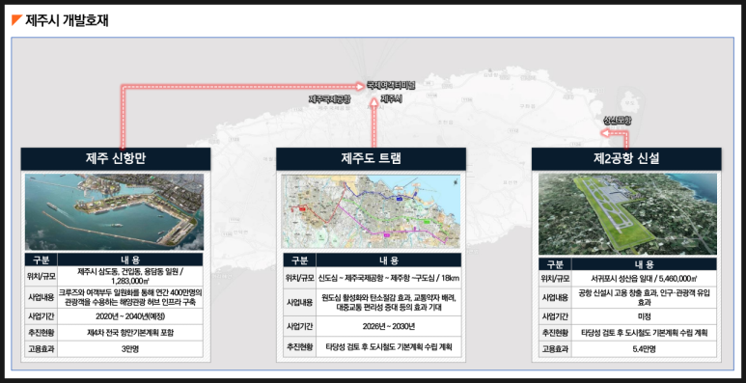Open the Jeju new port aerial rendering image
The height and width of the screenshot is (383, 746).
coord(114,211)
